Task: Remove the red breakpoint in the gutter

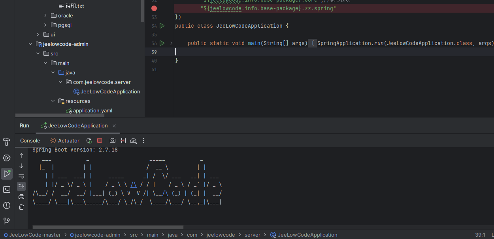Action: (x=154, y=8)
